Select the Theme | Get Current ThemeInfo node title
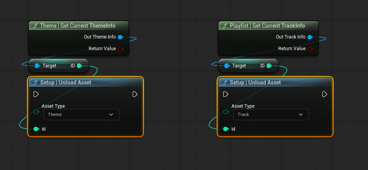368x170 pixels. (78, 26)
